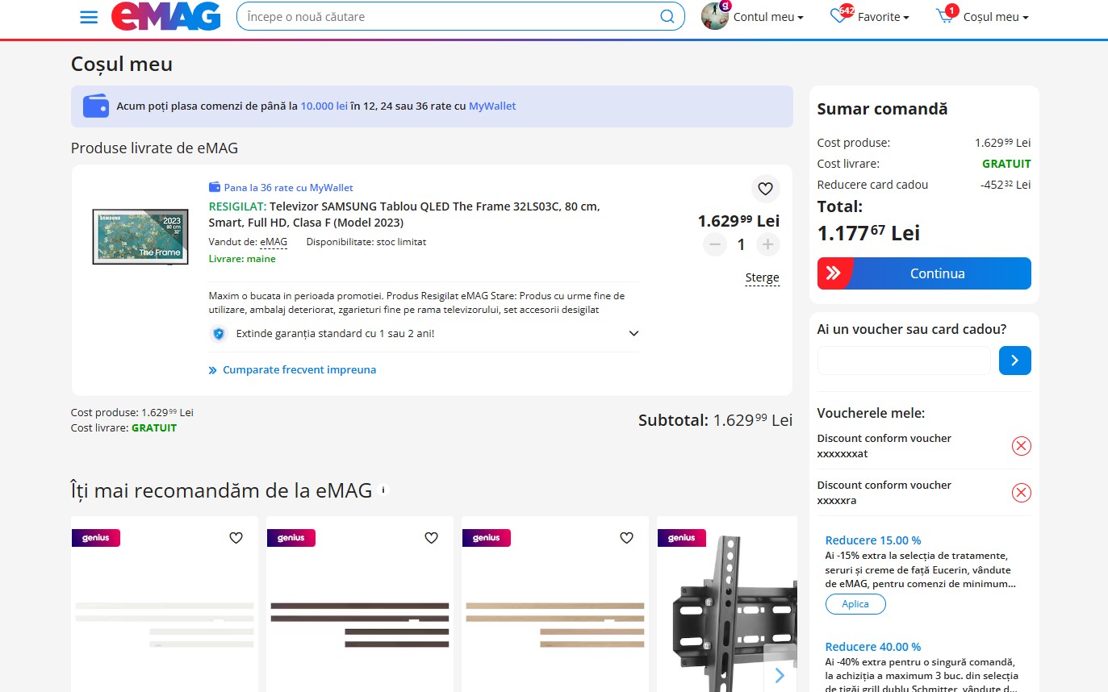Open the hamburger navigation menu

[x=89, y=17]
